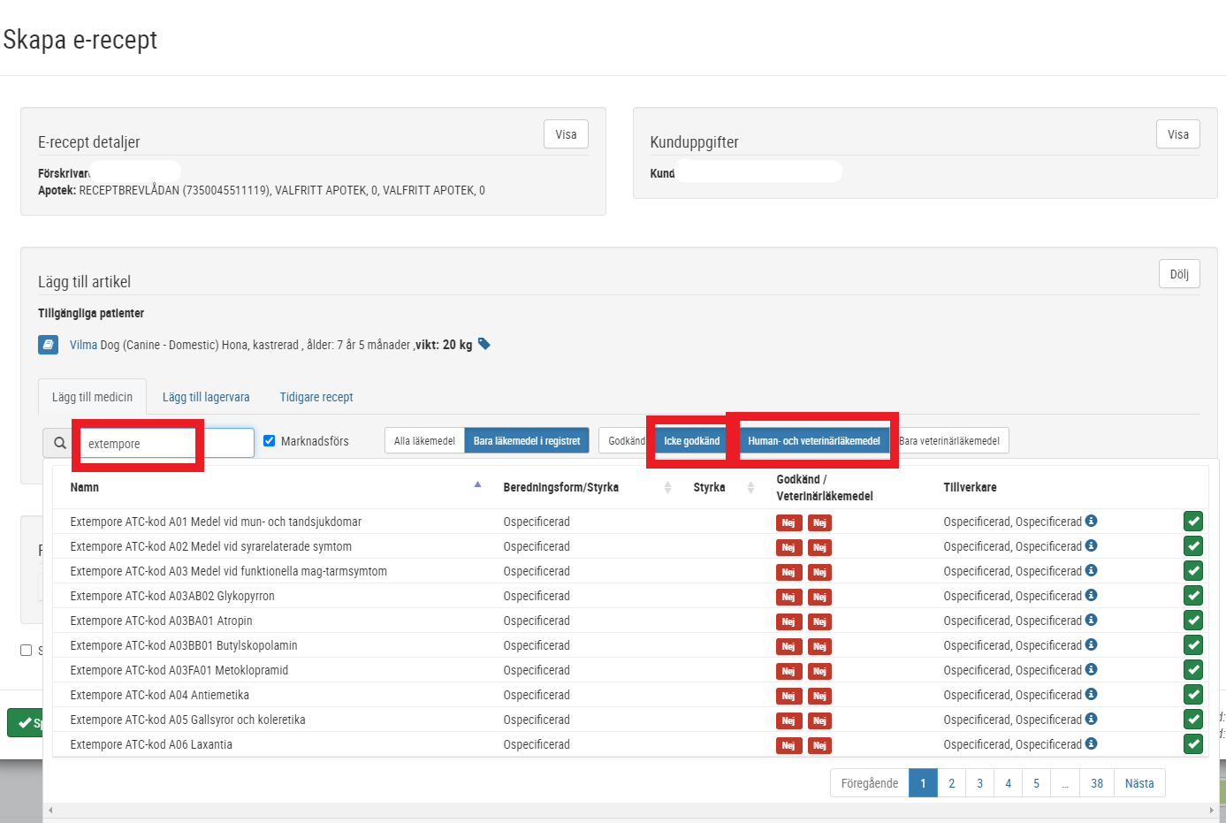
Task: Open manufacturer info icon for Glykopyrron row
Action: coord(1092,595)
